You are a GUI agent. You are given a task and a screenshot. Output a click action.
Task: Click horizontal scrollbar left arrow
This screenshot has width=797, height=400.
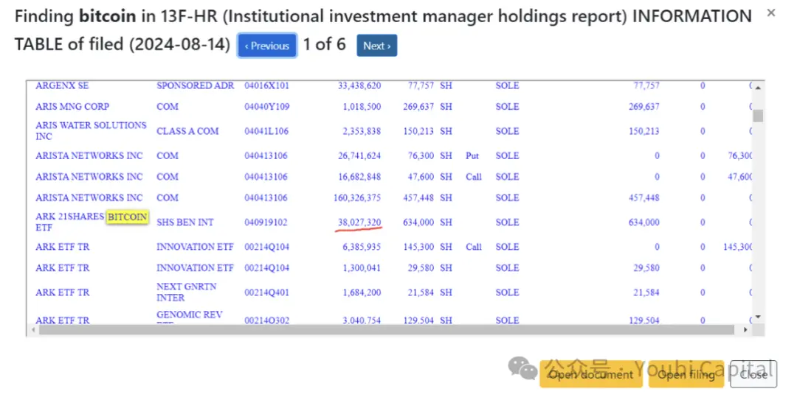click(x=33, y=330)
